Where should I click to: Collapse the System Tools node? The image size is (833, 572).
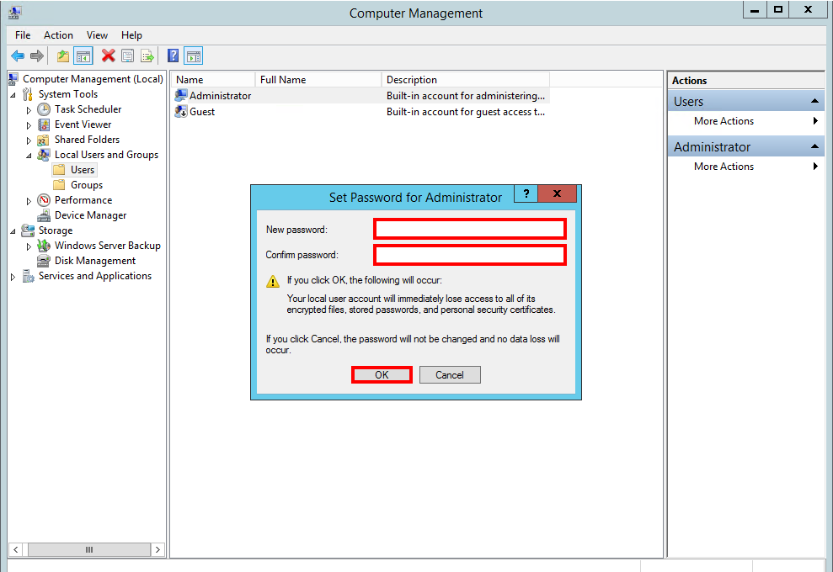pos(13,95)
